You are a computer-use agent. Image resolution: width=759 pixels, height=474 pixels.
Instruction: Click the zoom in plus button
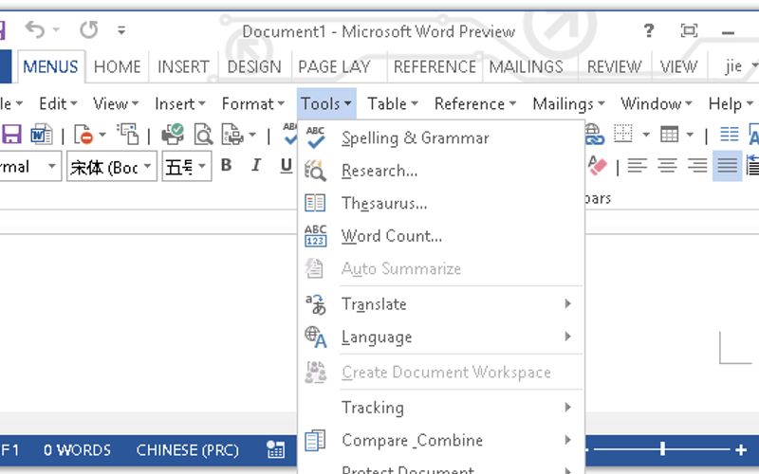(x=741, y=449)
